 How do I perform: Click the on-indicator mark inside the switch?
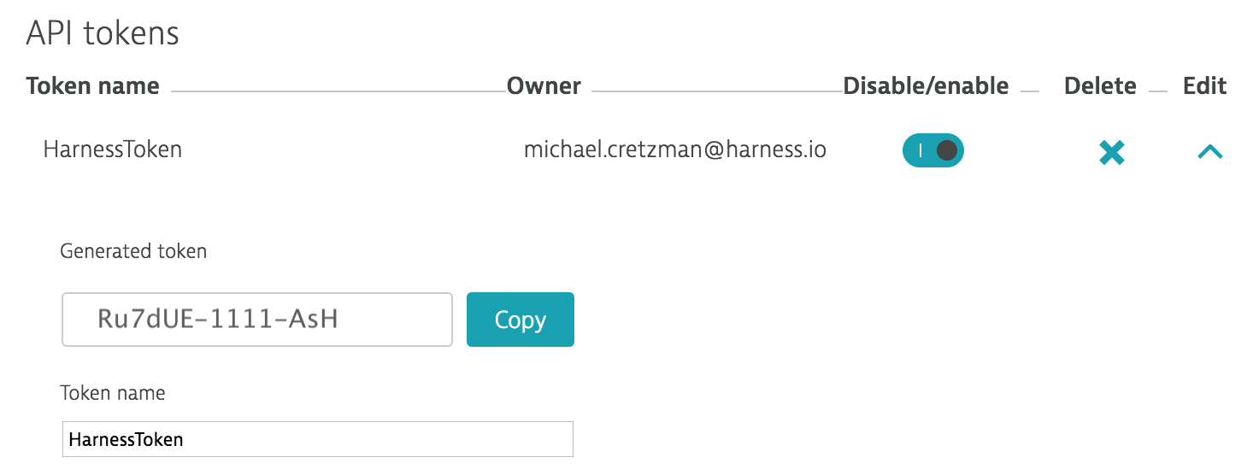tap(920, 151)
